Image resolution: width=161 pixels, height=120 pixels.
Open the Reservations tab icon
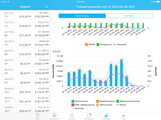(x=55, y=115)
